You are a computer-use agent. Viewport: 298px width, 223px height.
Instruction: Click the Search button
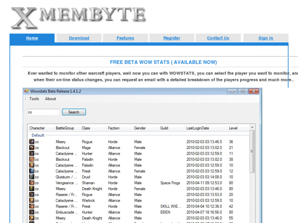[74, 112]
